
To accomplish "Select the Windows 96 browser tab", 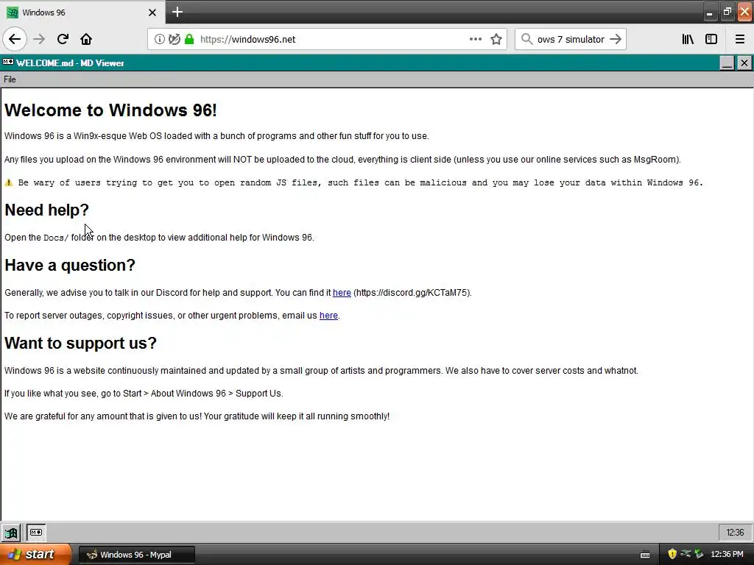I will (x=82, y=13).
